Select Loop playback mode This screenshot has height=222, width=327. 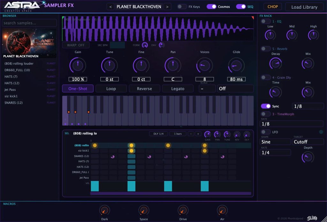coord(111,88)
